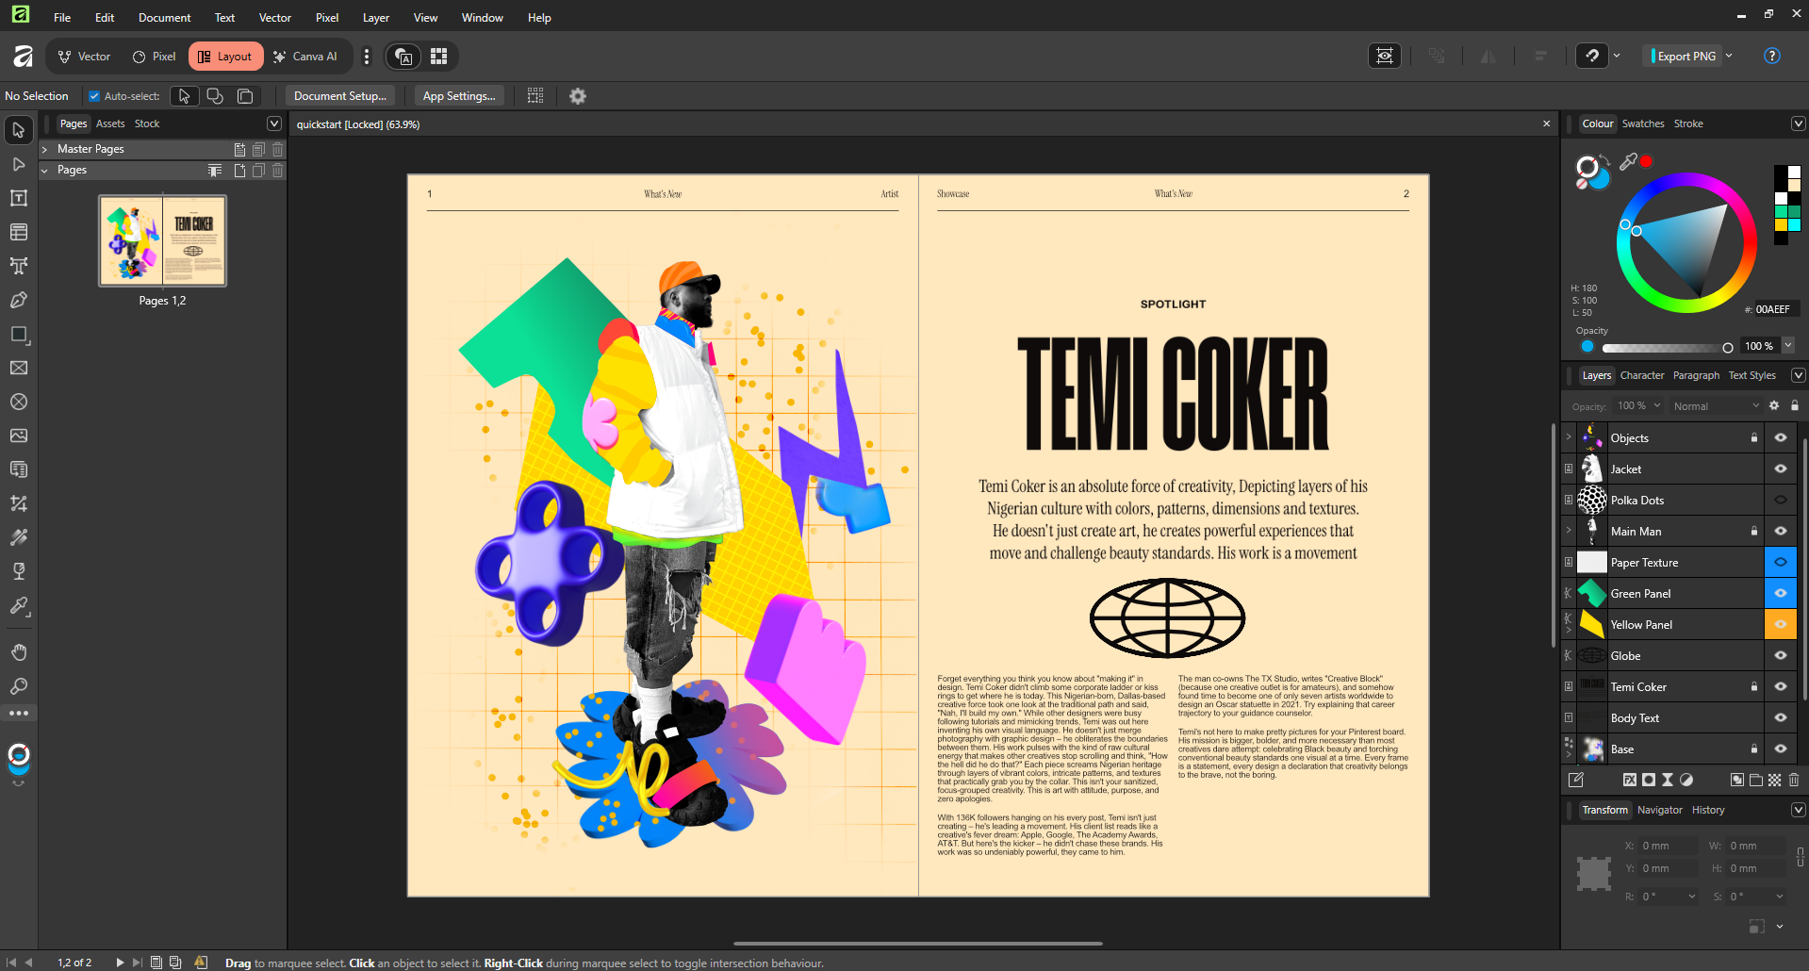The width and height of the screenshot is (1809, 971).
Task: Click the App Settings button
Action: [x=459, y=96]
